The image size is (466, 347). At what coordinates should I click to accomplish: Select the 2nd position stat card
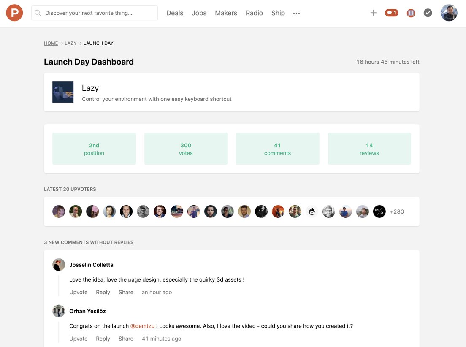coord(94,149)
